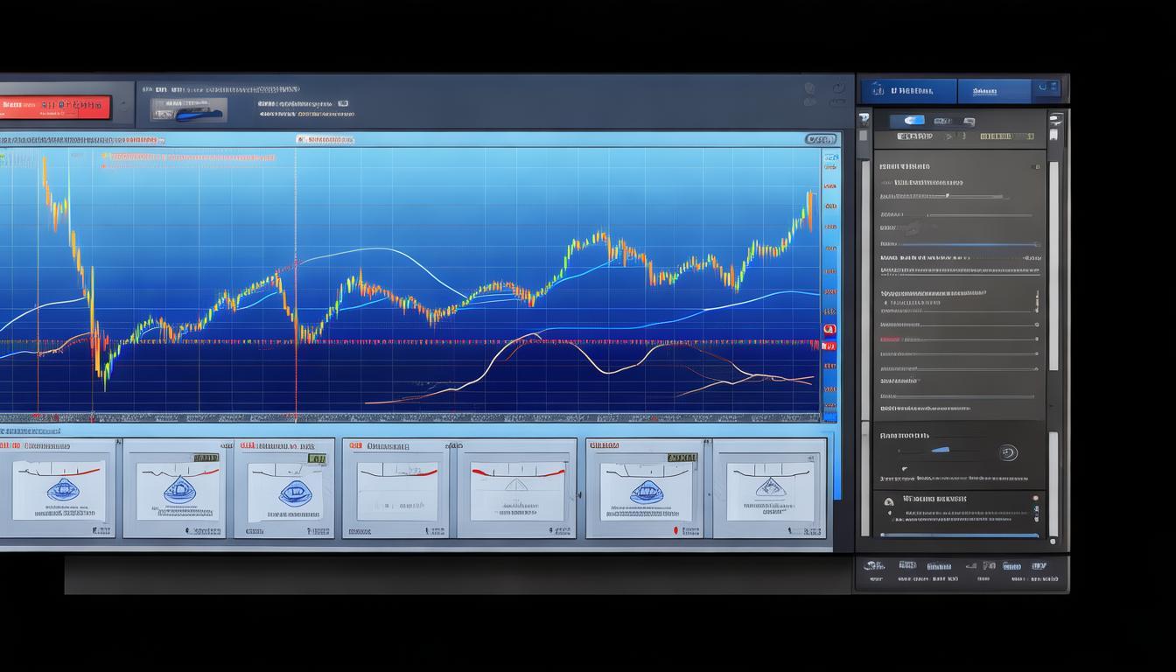Click the diamond icon in the last bottom card

[x=769, y=488]
